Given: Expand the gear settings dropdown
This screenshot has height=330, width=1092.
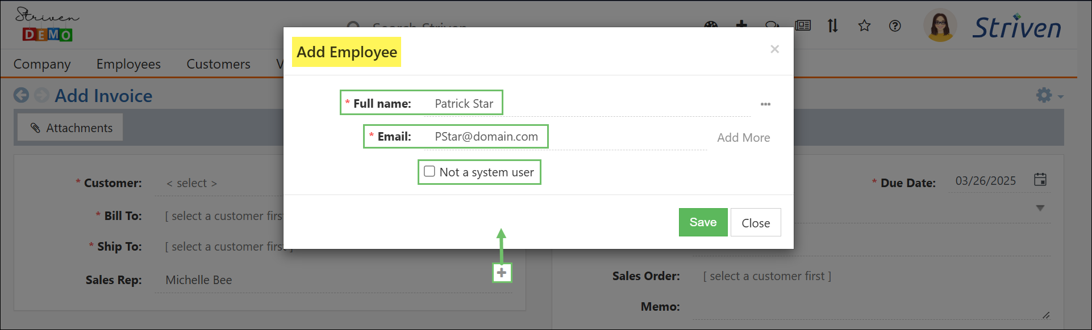Looking at the screenshot, I should pos(1049,95).
